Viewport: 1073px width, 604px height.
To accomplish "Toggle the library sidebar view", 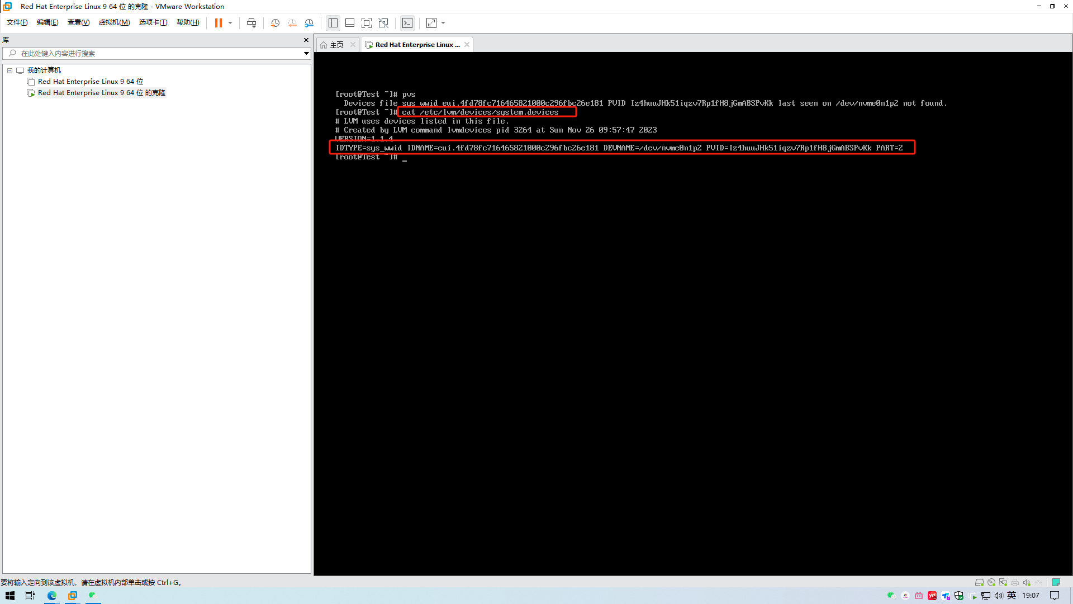I will tap(333, 23).
